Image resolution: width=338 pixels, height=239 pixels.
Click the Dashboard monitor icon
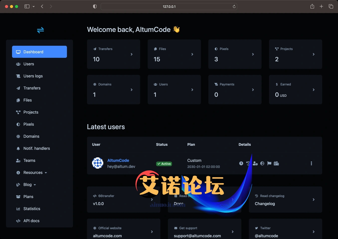(18, 52)
